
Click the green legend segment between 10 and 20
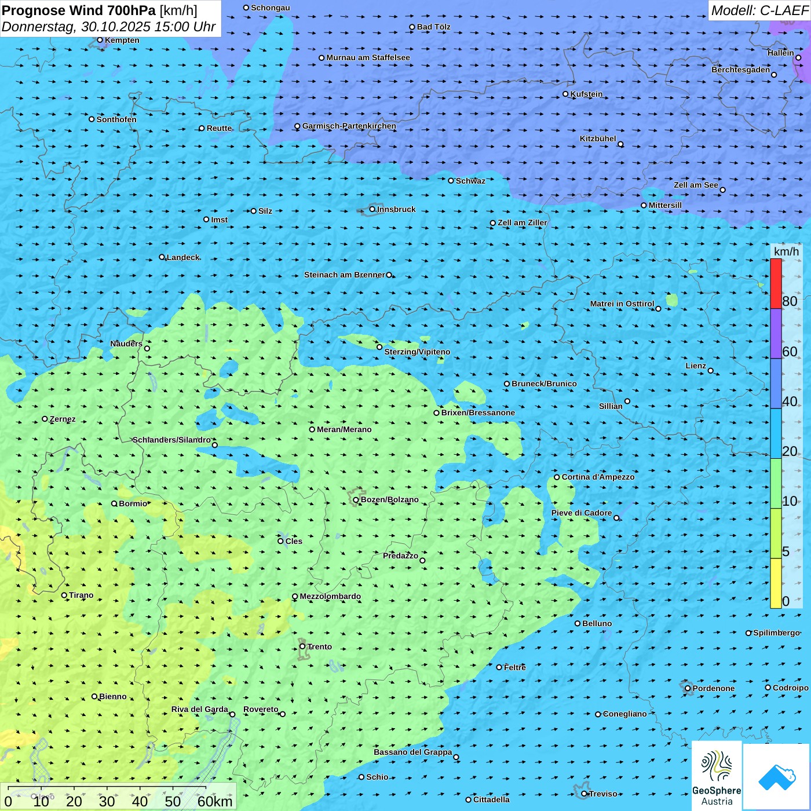tap(776, 483)
